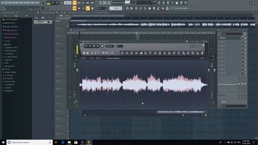Click Edison fade in icon
Screen dimensions: 258x145
(141, 53)
